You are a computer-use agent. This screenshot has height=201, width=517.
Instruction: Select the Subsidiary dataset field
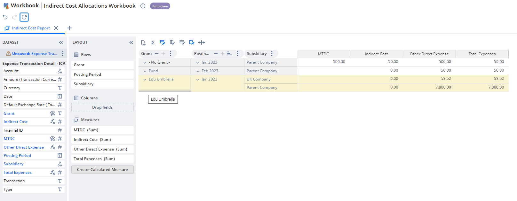point(34,164)
